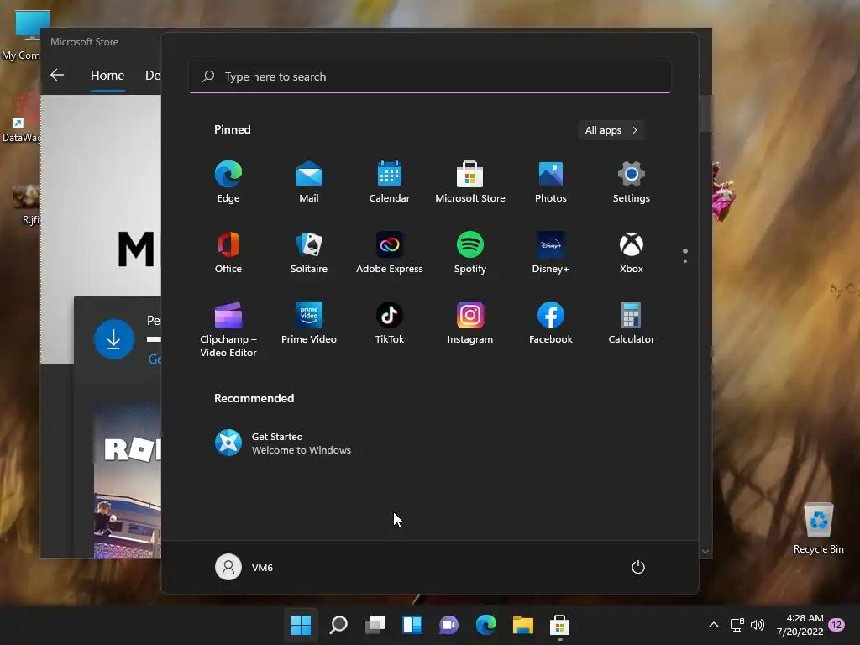The height and width of the screenshot is (645, 860).
Task: Open the Prime Video app
Action: click(x=309, y=323)
